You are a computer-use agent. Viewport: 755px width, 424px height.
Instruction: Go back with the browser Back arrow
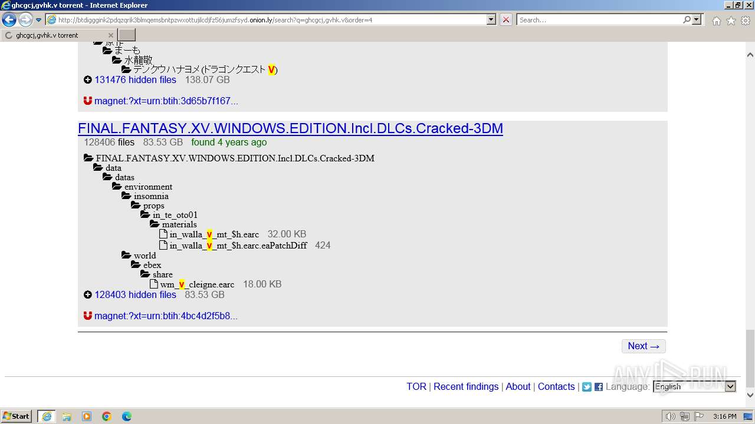[x=9, y=19]
